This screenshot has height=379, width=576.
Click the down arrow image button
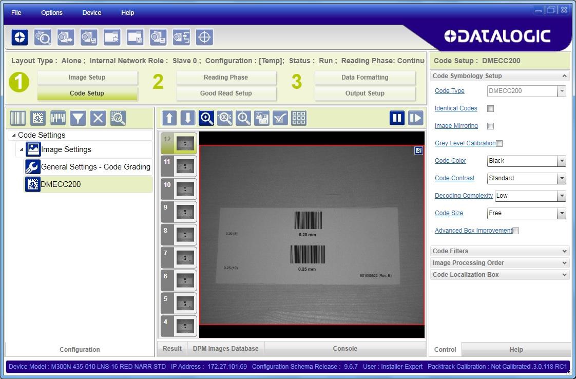pyautogui.click(x=188, y=118)
